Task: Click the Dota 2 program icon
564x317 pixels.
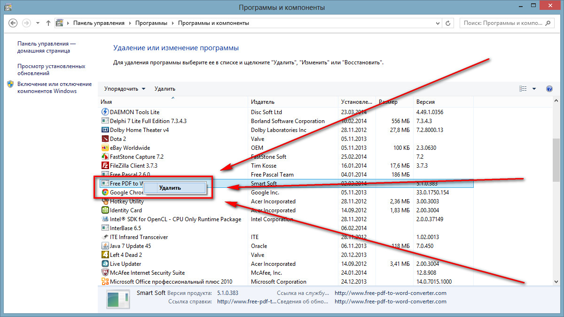Action: [x=105, y=139]
